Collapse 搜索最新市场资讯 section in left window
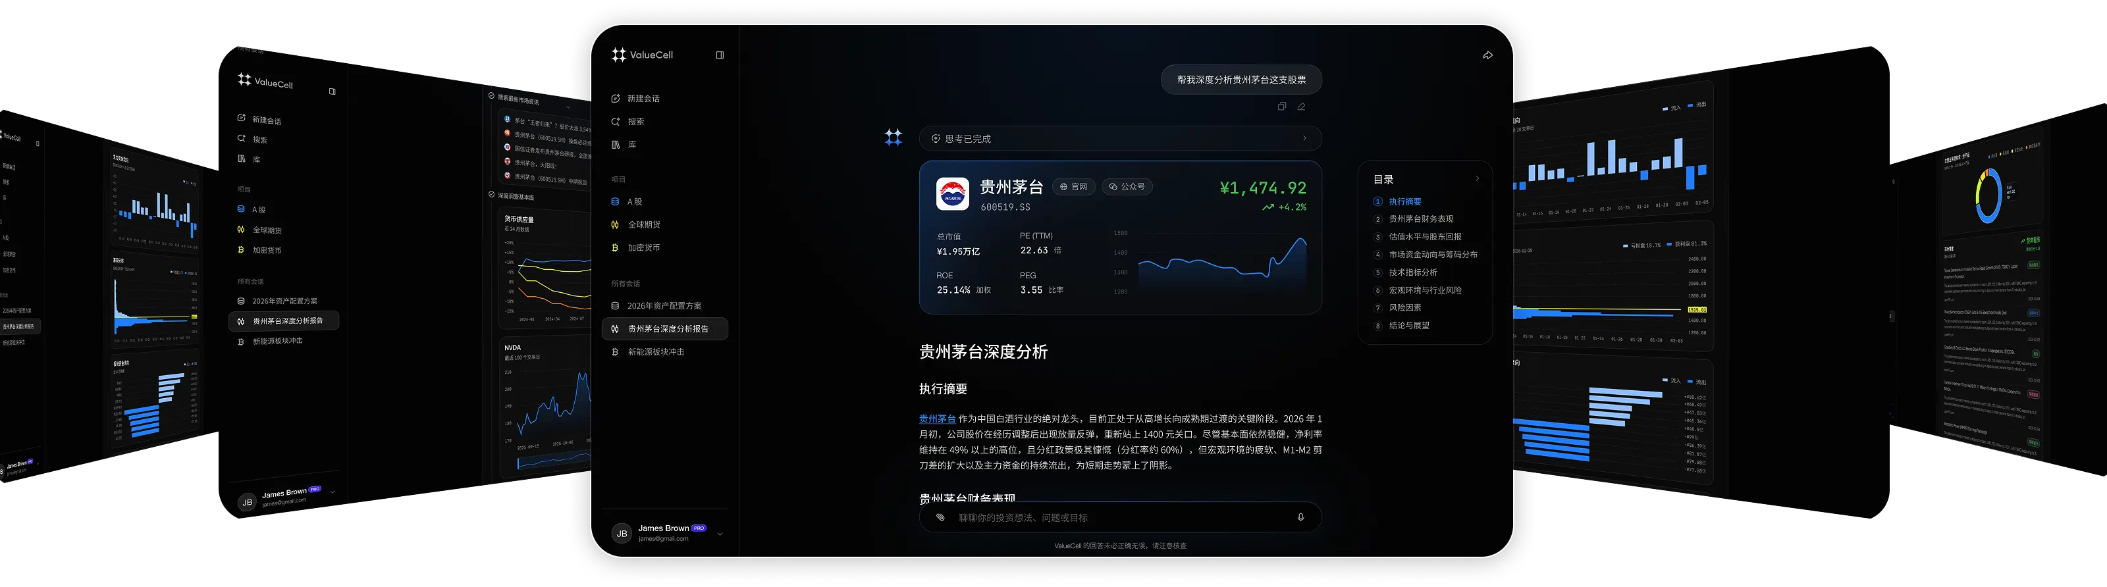This screenshot has height=587, width=2107. [568, 107]
